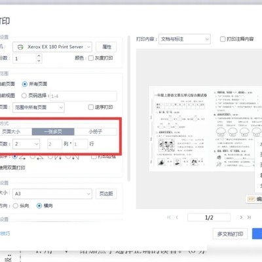Click the settings panel vertical scrollbar
The width and height of the screenshot is (262, 262).
click(x=129, y=109)
